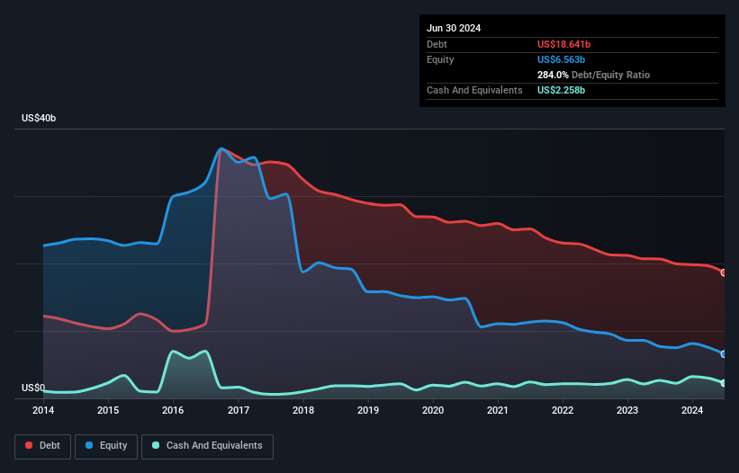739x473 pixels.
Task: Click the 2023 x-axis label
Action: 627,410
